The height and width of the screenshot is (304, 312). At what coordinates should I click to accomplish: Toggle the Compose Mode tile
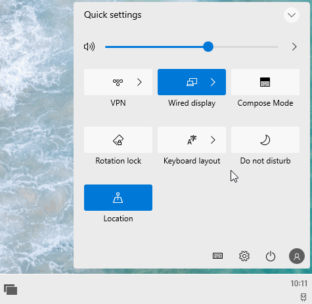click(x=265, y=82)
